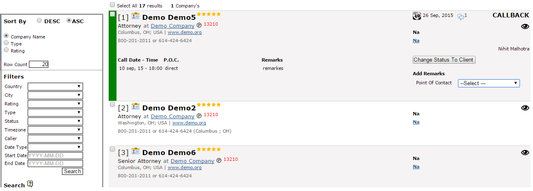Click the eye icon on Demo Demo2 row
The width and height of the screenshot is (533, 191).
click(x=525, y=107)
